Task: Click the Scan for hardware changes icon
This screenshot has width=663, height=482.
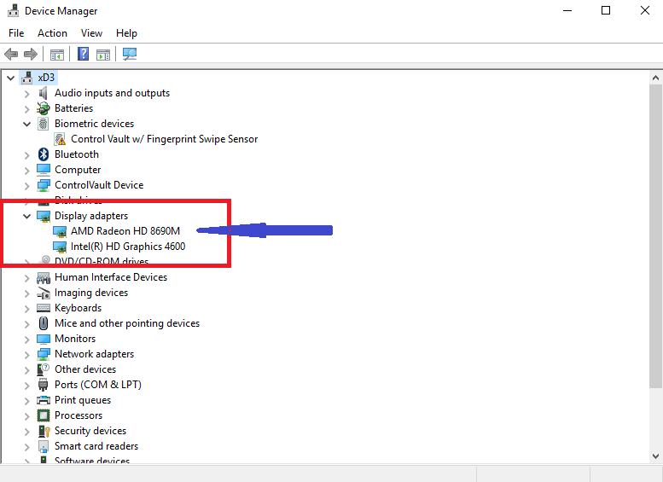Action: pyautogui.click(x=130, y=55)
